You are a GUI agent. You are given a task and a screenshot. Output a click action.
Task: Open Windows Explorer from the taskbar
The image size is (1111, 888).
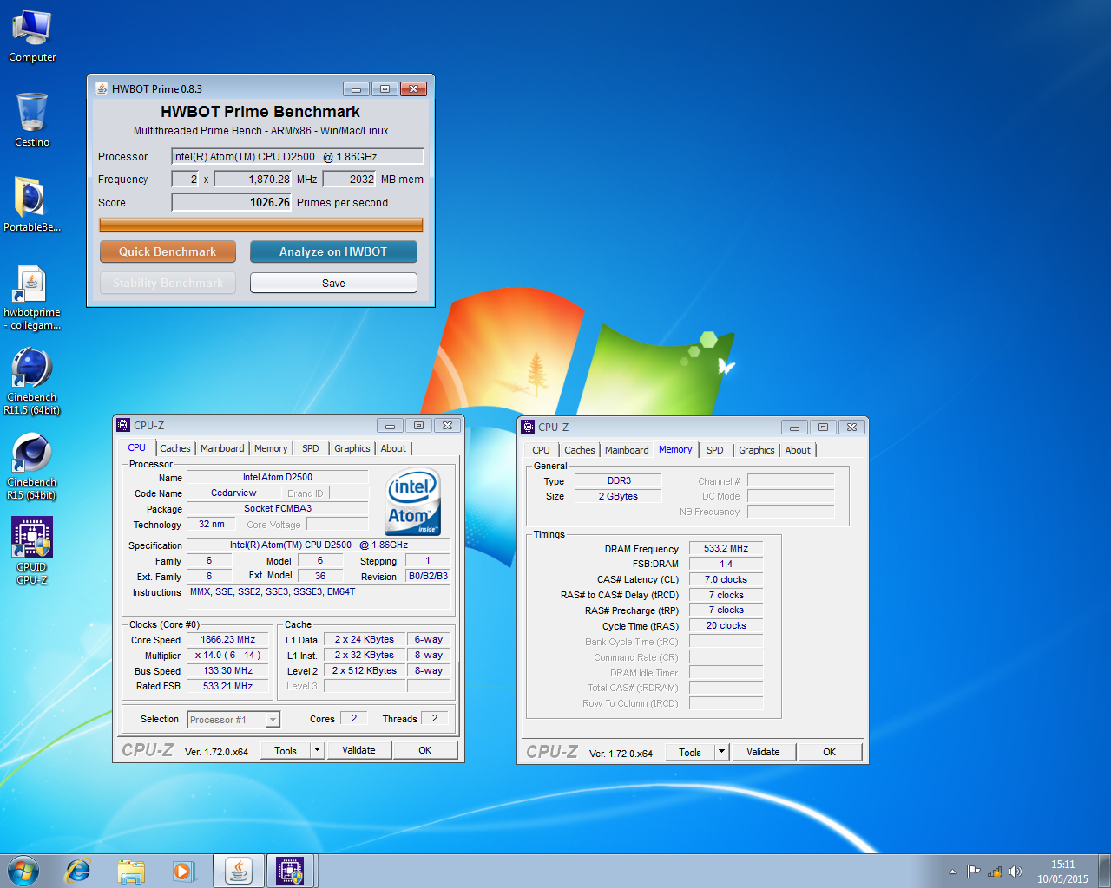[x=131, y=871]
